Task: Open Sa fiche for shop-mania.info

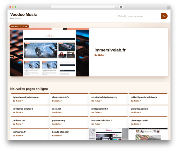Action: 57,101
